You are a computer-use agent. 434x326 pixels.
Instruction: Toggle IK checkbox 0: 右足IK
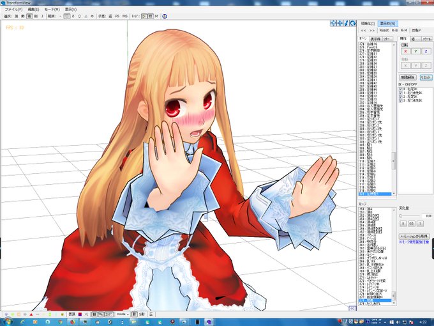click(401, 89)
